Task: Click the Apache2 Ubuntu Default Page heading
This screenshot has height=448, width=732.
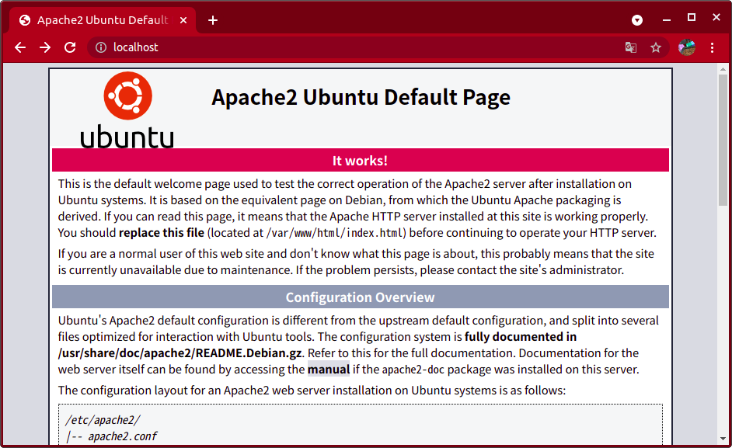Action: 361,98
